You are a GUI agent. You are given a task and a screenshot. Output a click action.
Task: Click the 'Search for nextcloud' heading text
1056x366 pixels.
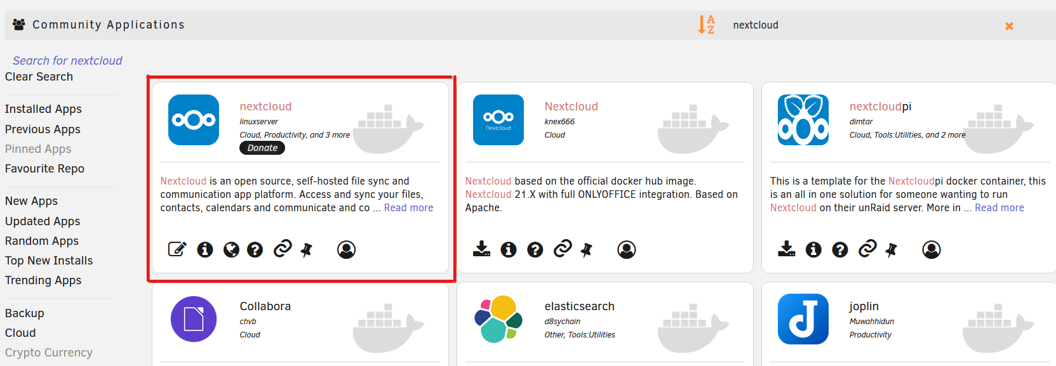click(67, 61)
